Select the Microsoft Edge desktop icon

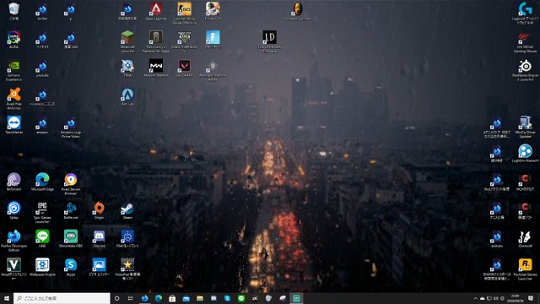tap(42, 182)
